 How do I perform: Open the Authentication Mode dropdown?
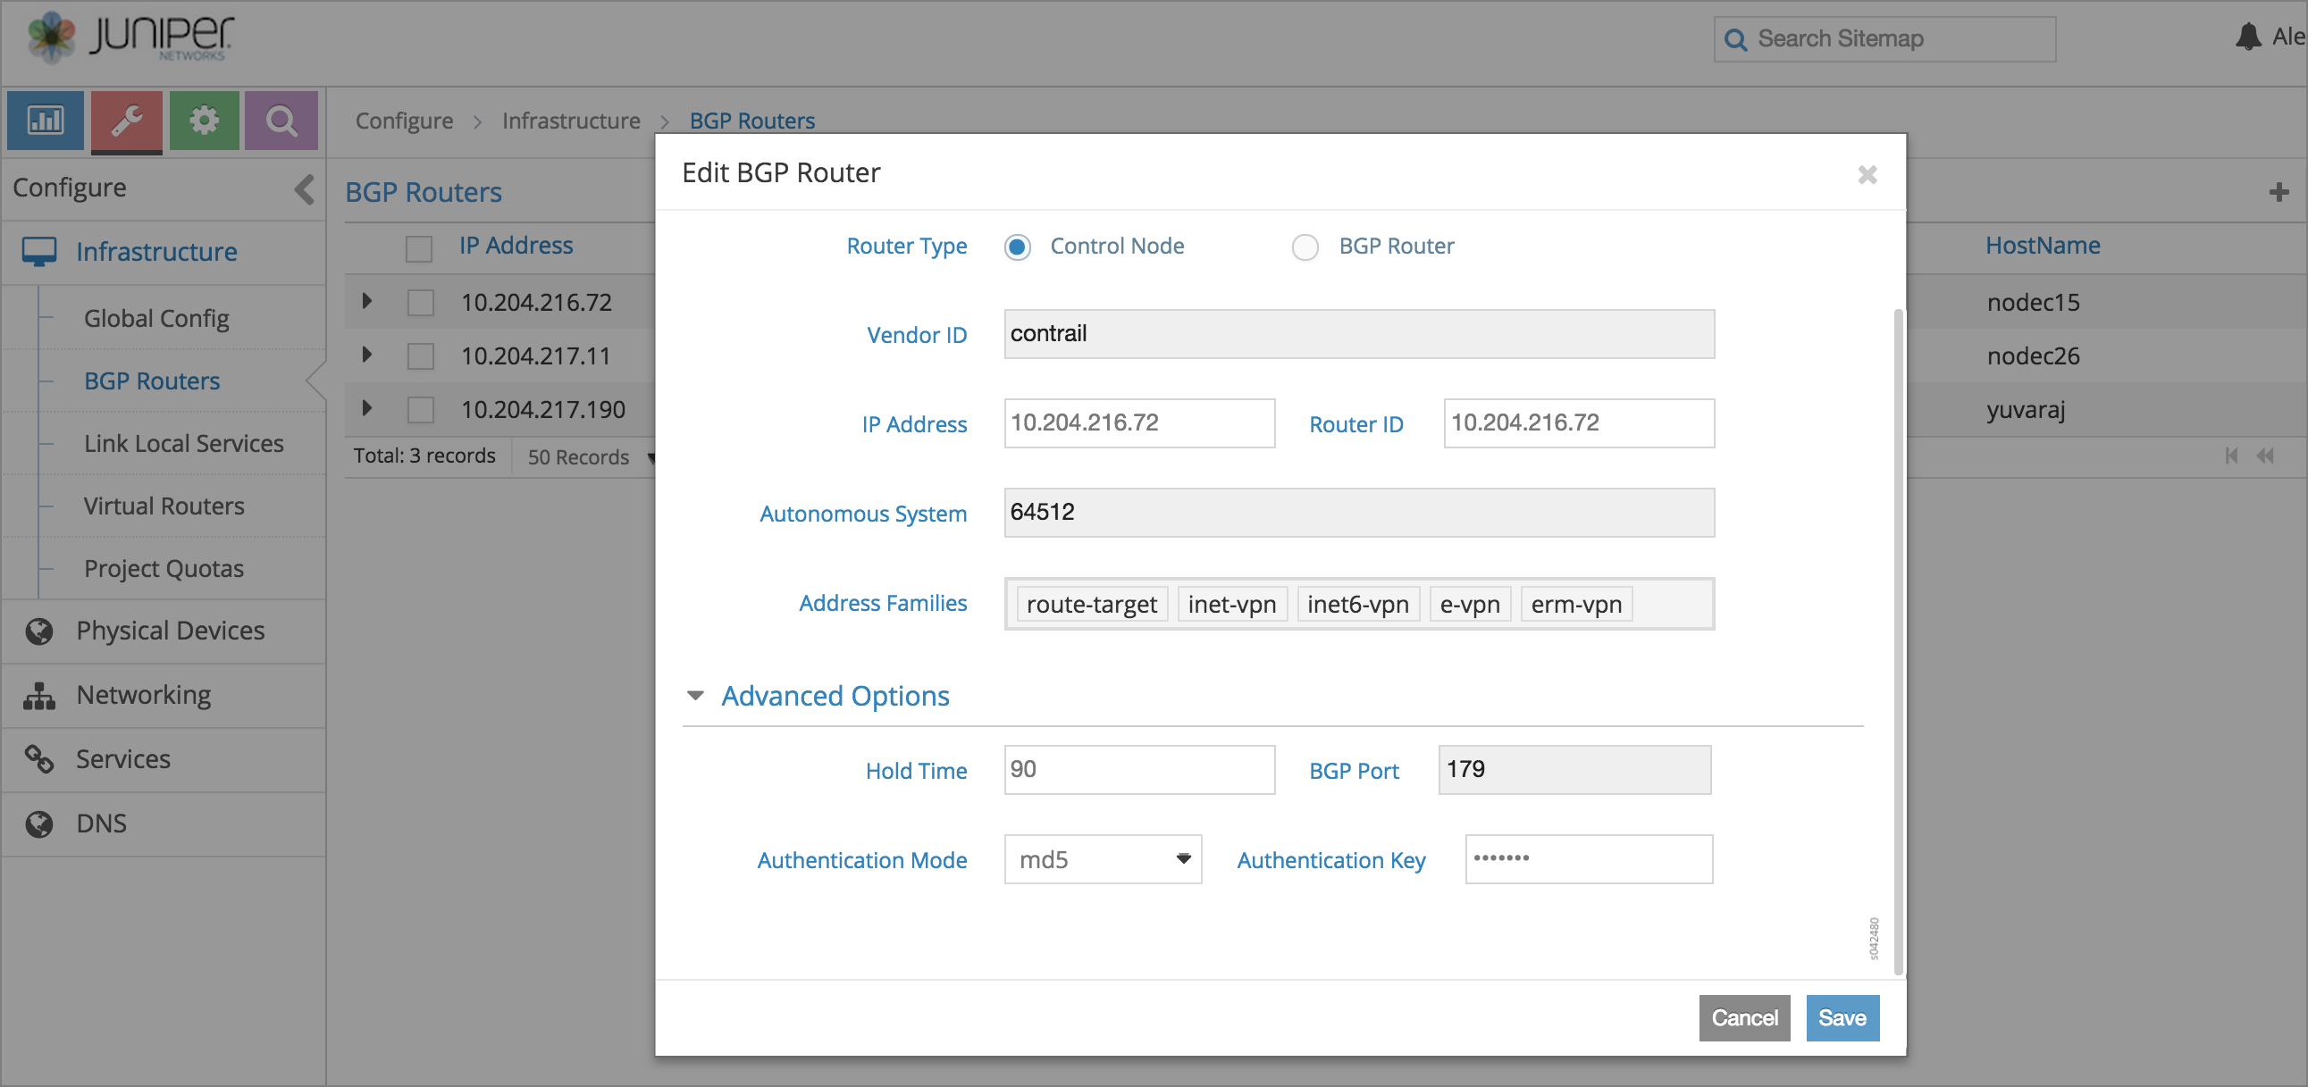click(x=1102, y=858)
